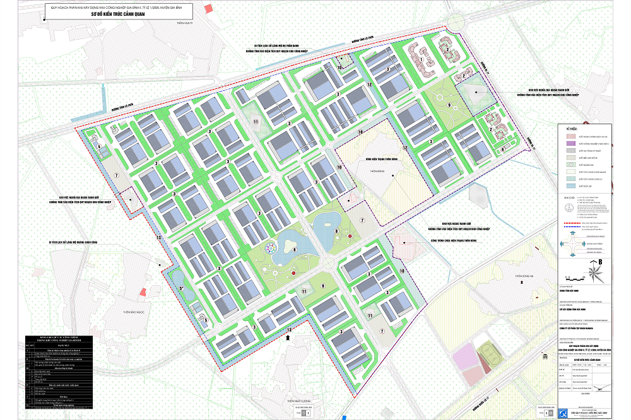This screenshot has height=420, width=631.
Task: Click the circular plaza in the central park
Action: (271, 249)
